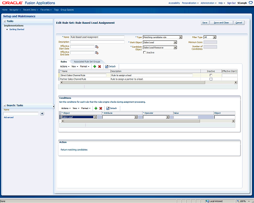Detach the Rules table
This screenshot has height=203, width=254.
coord(110,67)
